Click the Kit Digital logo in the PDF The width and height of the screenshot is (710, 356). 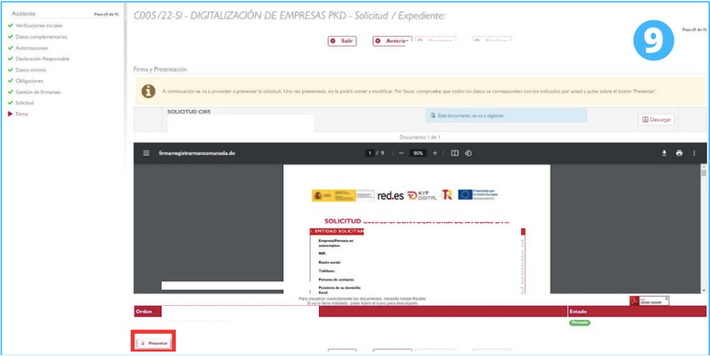(422, 195)
